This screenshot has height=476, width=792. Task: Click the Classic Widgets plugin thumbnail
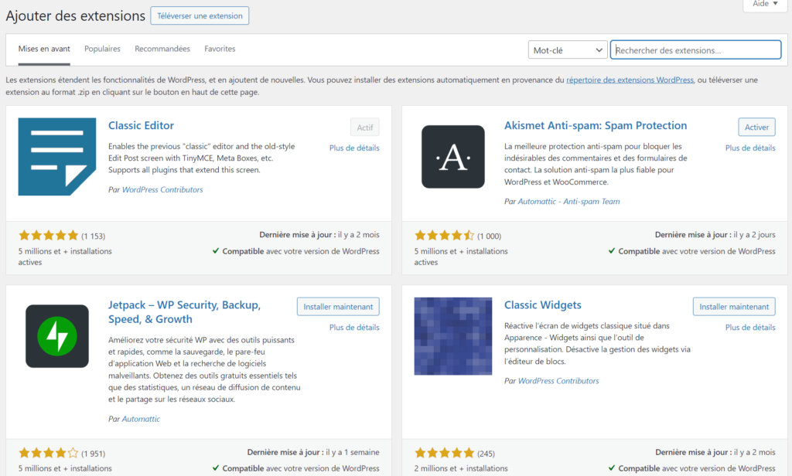[453, 336]
